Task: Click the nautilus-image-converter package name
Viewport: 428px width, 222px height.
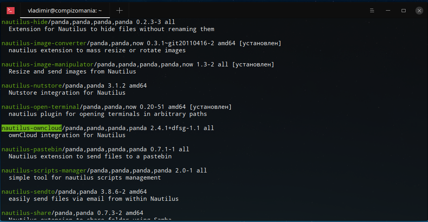Action: [44, 43]
